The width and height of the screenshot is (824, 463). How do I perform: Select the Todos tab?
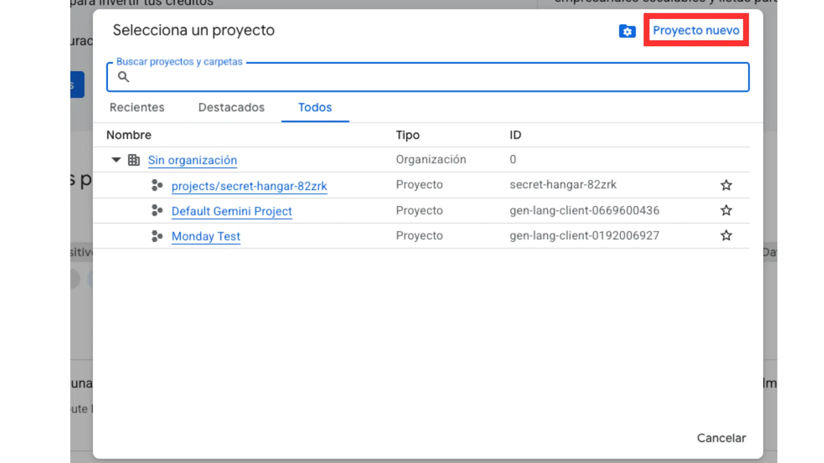[315, 107]
